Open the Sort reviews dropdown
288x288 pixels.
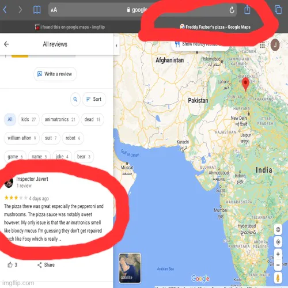94,99
